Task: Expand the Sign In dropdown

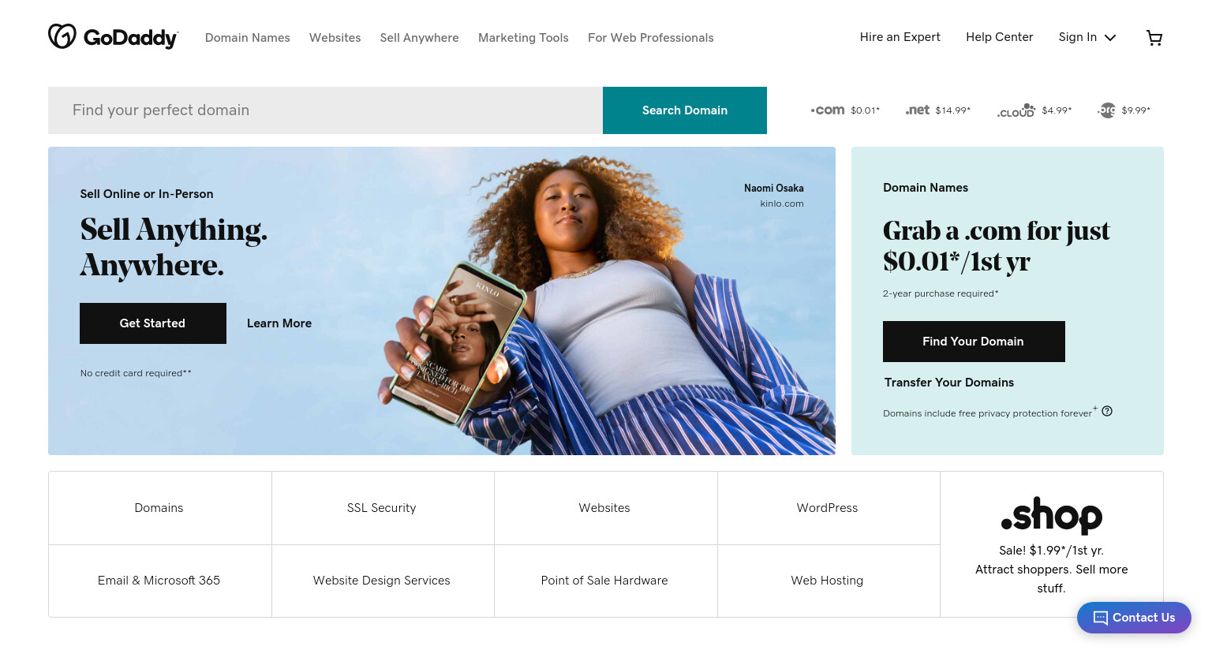Action: coord(1087,37)
